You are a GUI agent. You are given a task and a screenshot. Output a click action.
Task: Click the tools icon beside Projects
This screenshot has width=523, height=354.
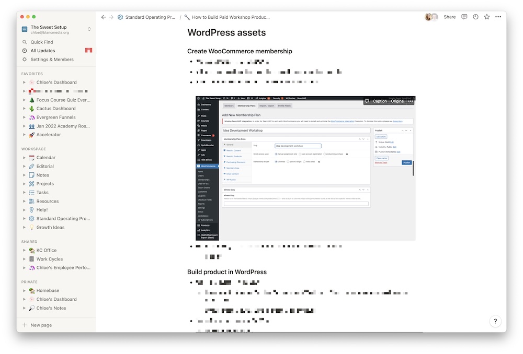[x=32, y=184]
